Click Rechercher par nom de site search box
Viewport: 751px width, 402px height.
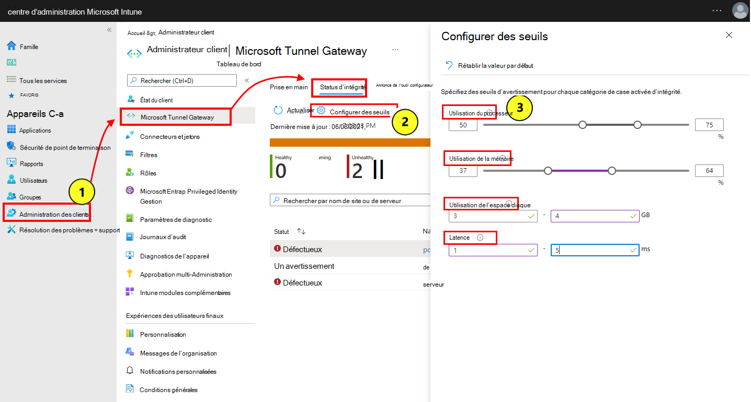coord(350,200)
